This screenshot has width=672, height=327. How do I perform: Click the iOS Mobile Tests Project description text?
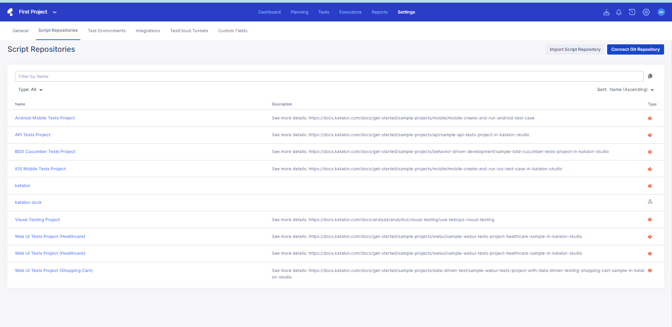pyautogui.click(x=417, y=169)
